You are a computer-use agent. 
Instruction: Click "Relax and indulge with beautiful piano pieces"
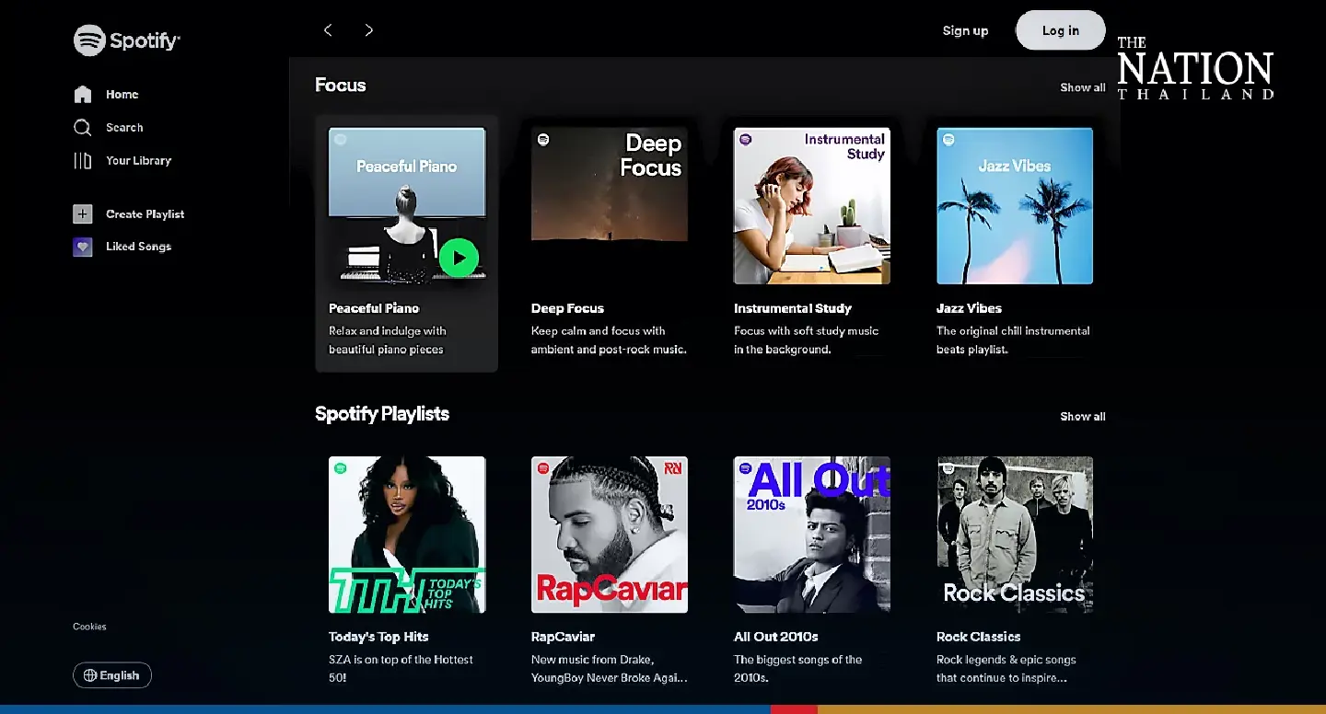pos(388,340)
